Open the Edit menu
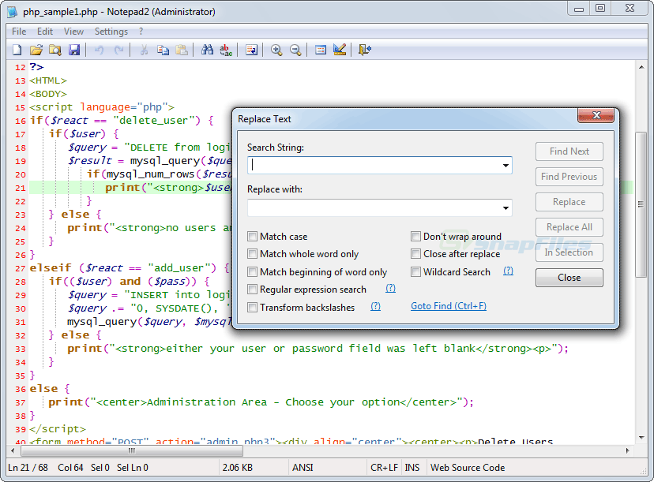Image resolution: width=654 pixels, height=482 pixels. (45, 32)
